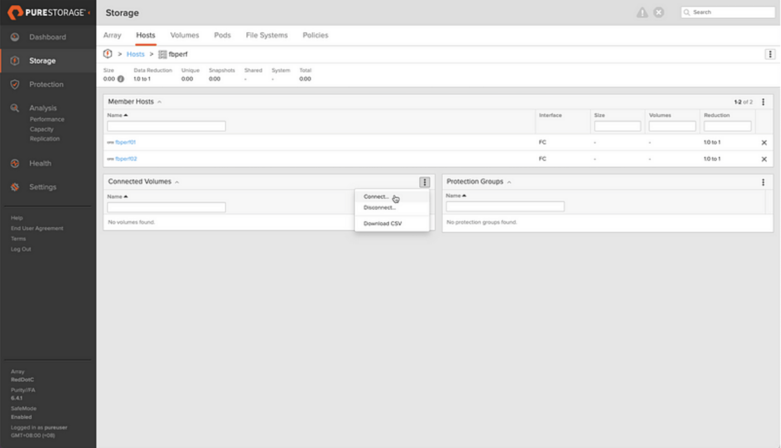This screenshot has height=448, width=781.
Task: Sort Connected Volumes by Name
Action: point(117,196)
